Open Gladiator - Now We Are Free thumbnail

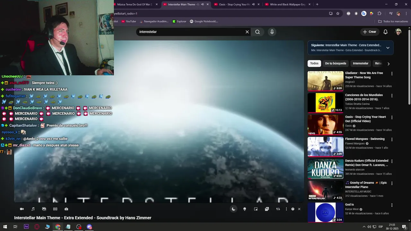tap(326, 81)
